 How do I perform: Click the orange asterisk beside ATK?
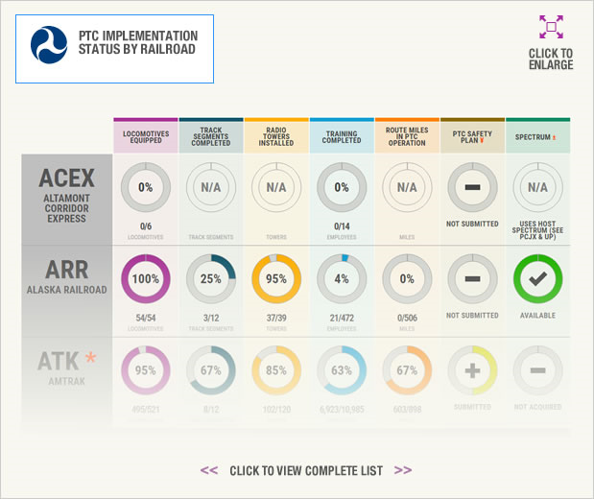pyautogui.click(x=90, y=357)
